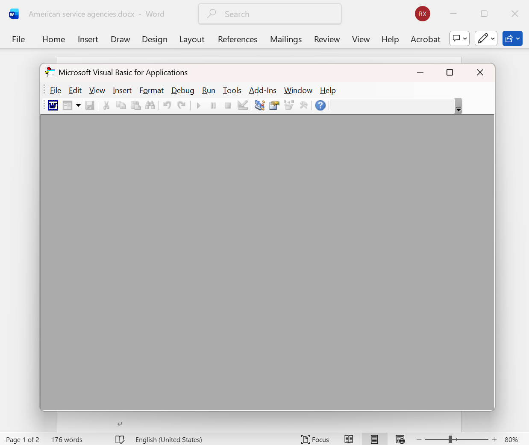Image resolution: width=529 pixels, height=445 pixels.
Task: Expand the Insert UserForm dropdown arrow
Action: click(78, 105)
